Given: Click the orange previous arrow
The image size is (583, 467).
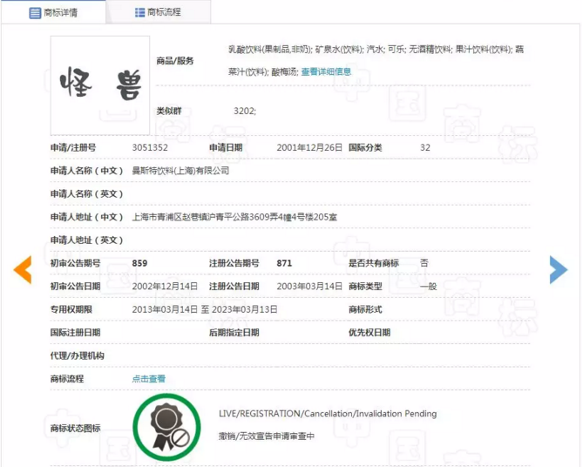Looking at the screenshot, I should pyautogui.click(x=23, y=270).
